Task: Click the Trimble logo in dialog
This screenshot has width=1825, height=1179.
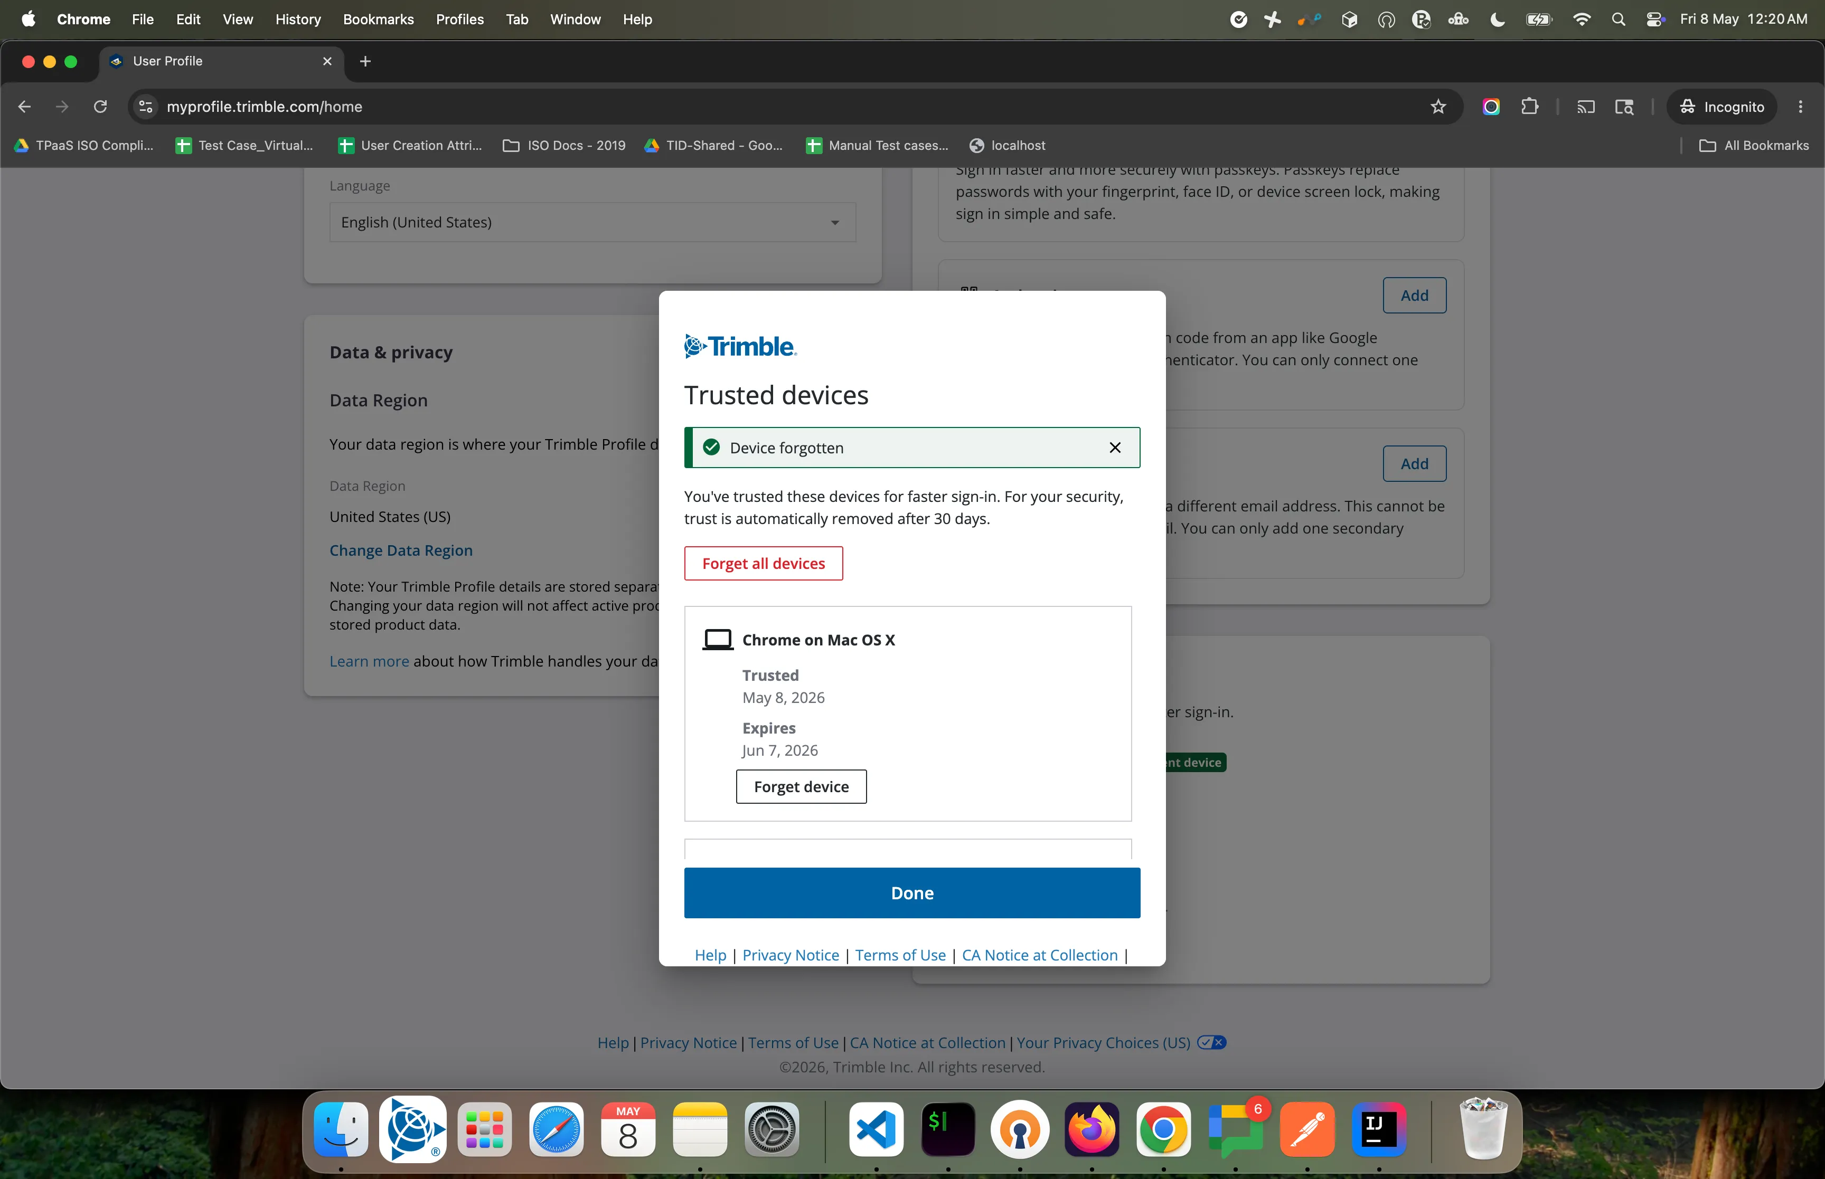Action: 740,346
